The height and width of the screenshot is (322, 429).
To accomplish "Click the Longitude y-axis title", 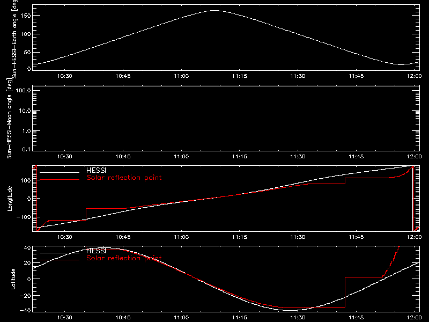I will click(10, 199).
